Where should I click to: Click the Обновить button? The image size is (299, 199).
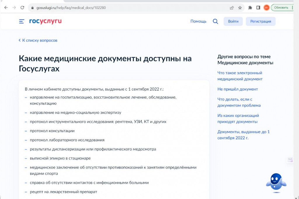click(x=282, y=7)
